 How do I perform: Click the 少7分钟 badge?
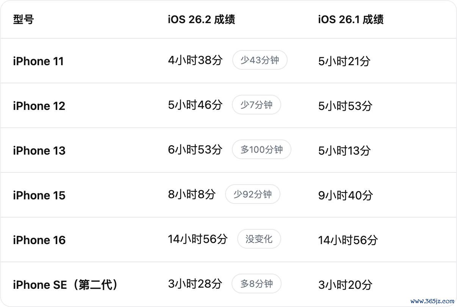[x=256, y=105]
